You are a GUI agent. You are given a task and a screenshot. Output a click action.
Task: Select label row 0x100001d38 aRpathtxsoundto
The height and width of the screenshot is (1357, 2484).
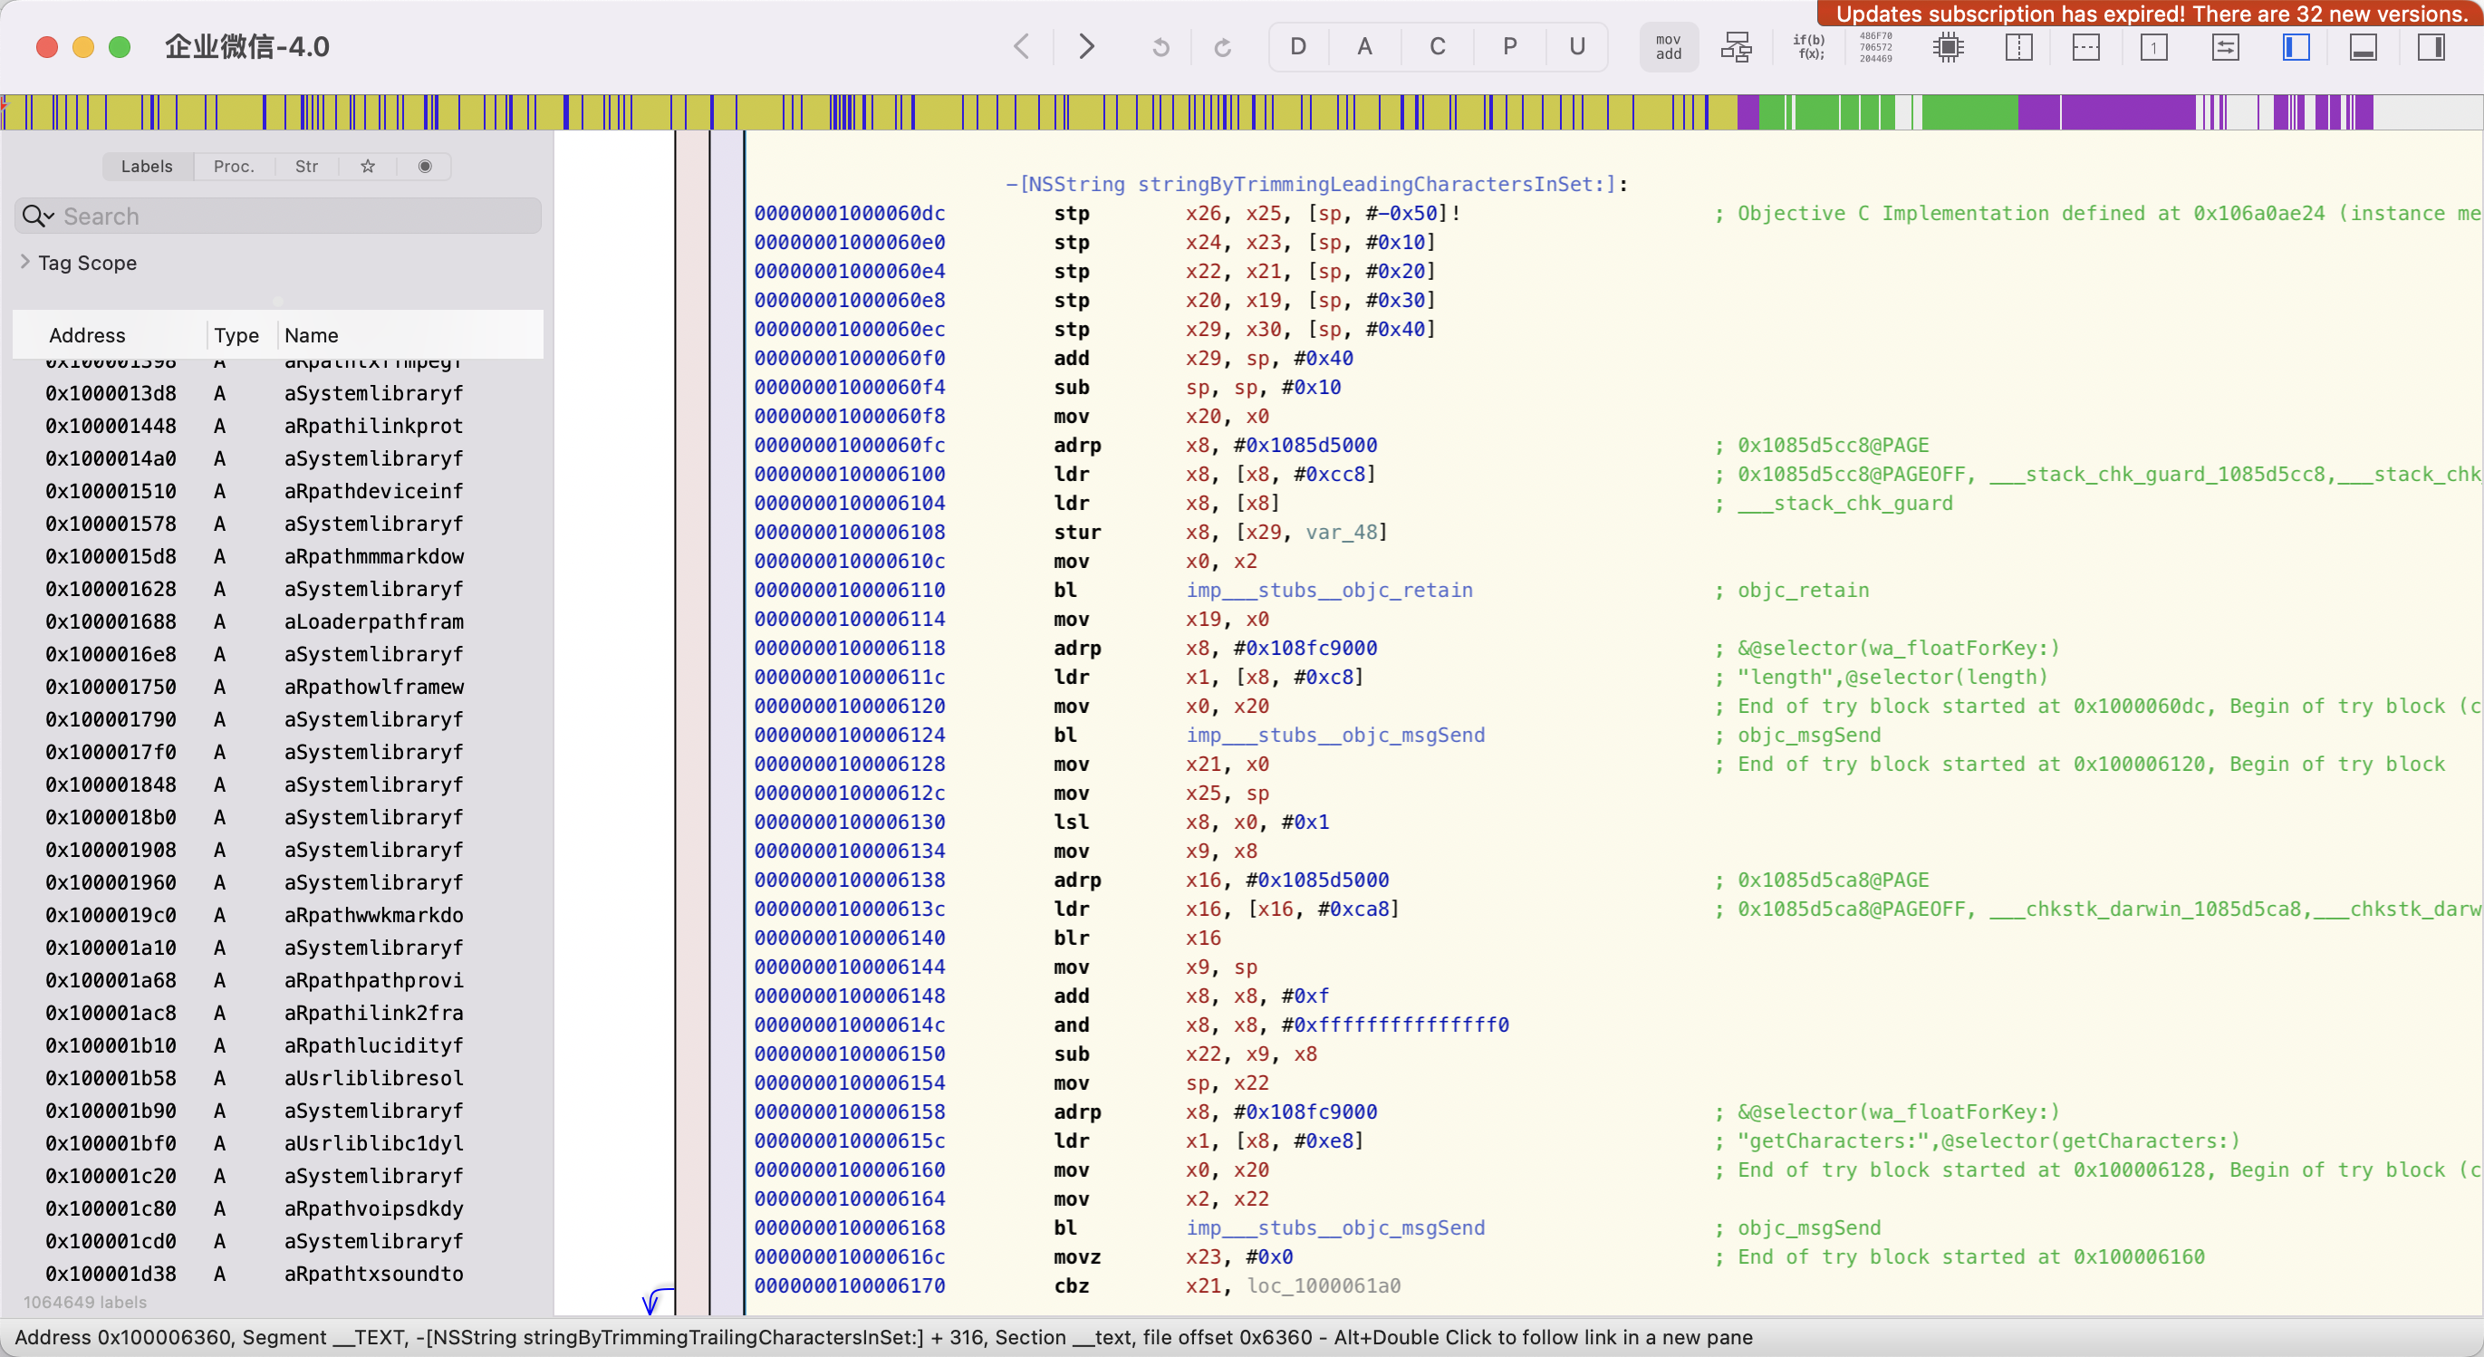click(x=278, y=1274)
